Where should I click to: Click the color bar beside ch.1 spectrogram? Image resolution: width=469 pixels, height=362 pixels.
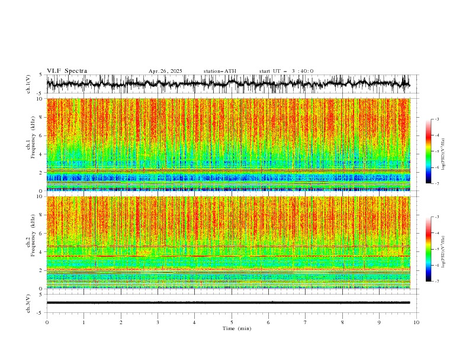tap(428, 151)
